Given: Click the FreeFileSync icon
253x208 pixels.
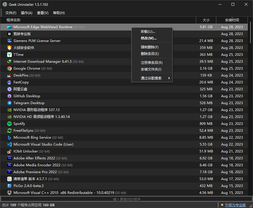Looking at the screenshot, I should coord(9,131).
